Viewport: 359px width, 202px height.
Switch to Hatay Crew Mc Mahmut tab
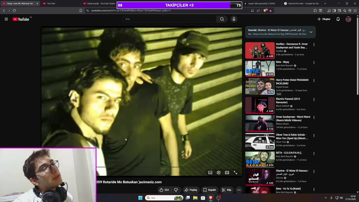click(x=20, y=3)
